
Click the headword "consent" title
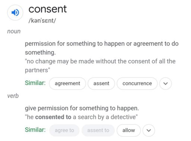48,9
